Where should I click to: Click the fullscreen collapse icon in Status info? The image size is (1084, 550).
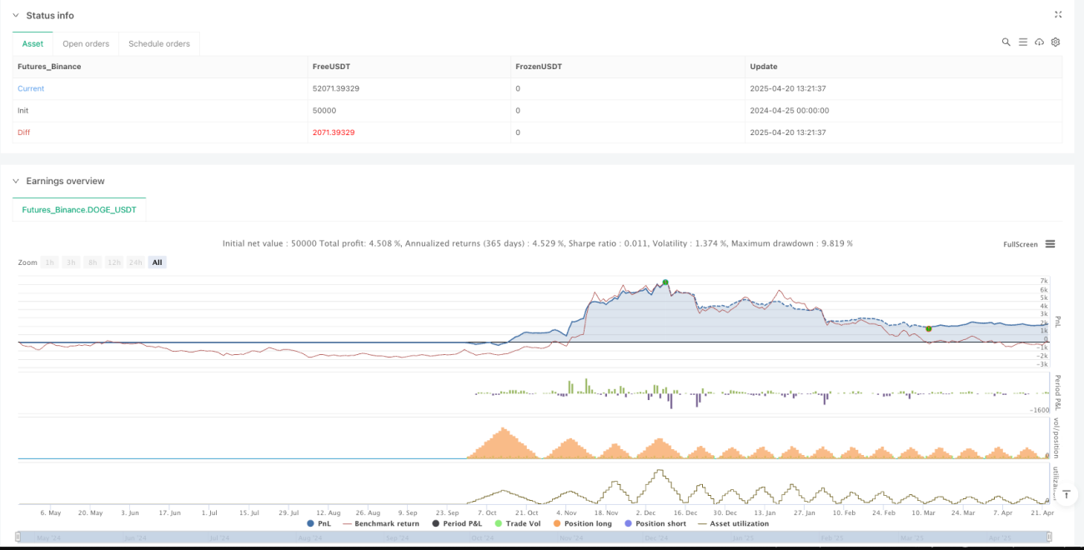click(x=1058, y=15)
